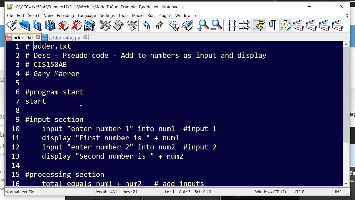Toggle synchronized horizontal scrolling
Viewport: 355px width, 200px height.
244,26
